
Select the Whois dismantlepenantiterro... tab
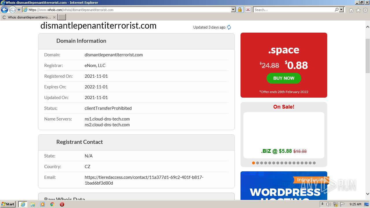tap(29, 17)
